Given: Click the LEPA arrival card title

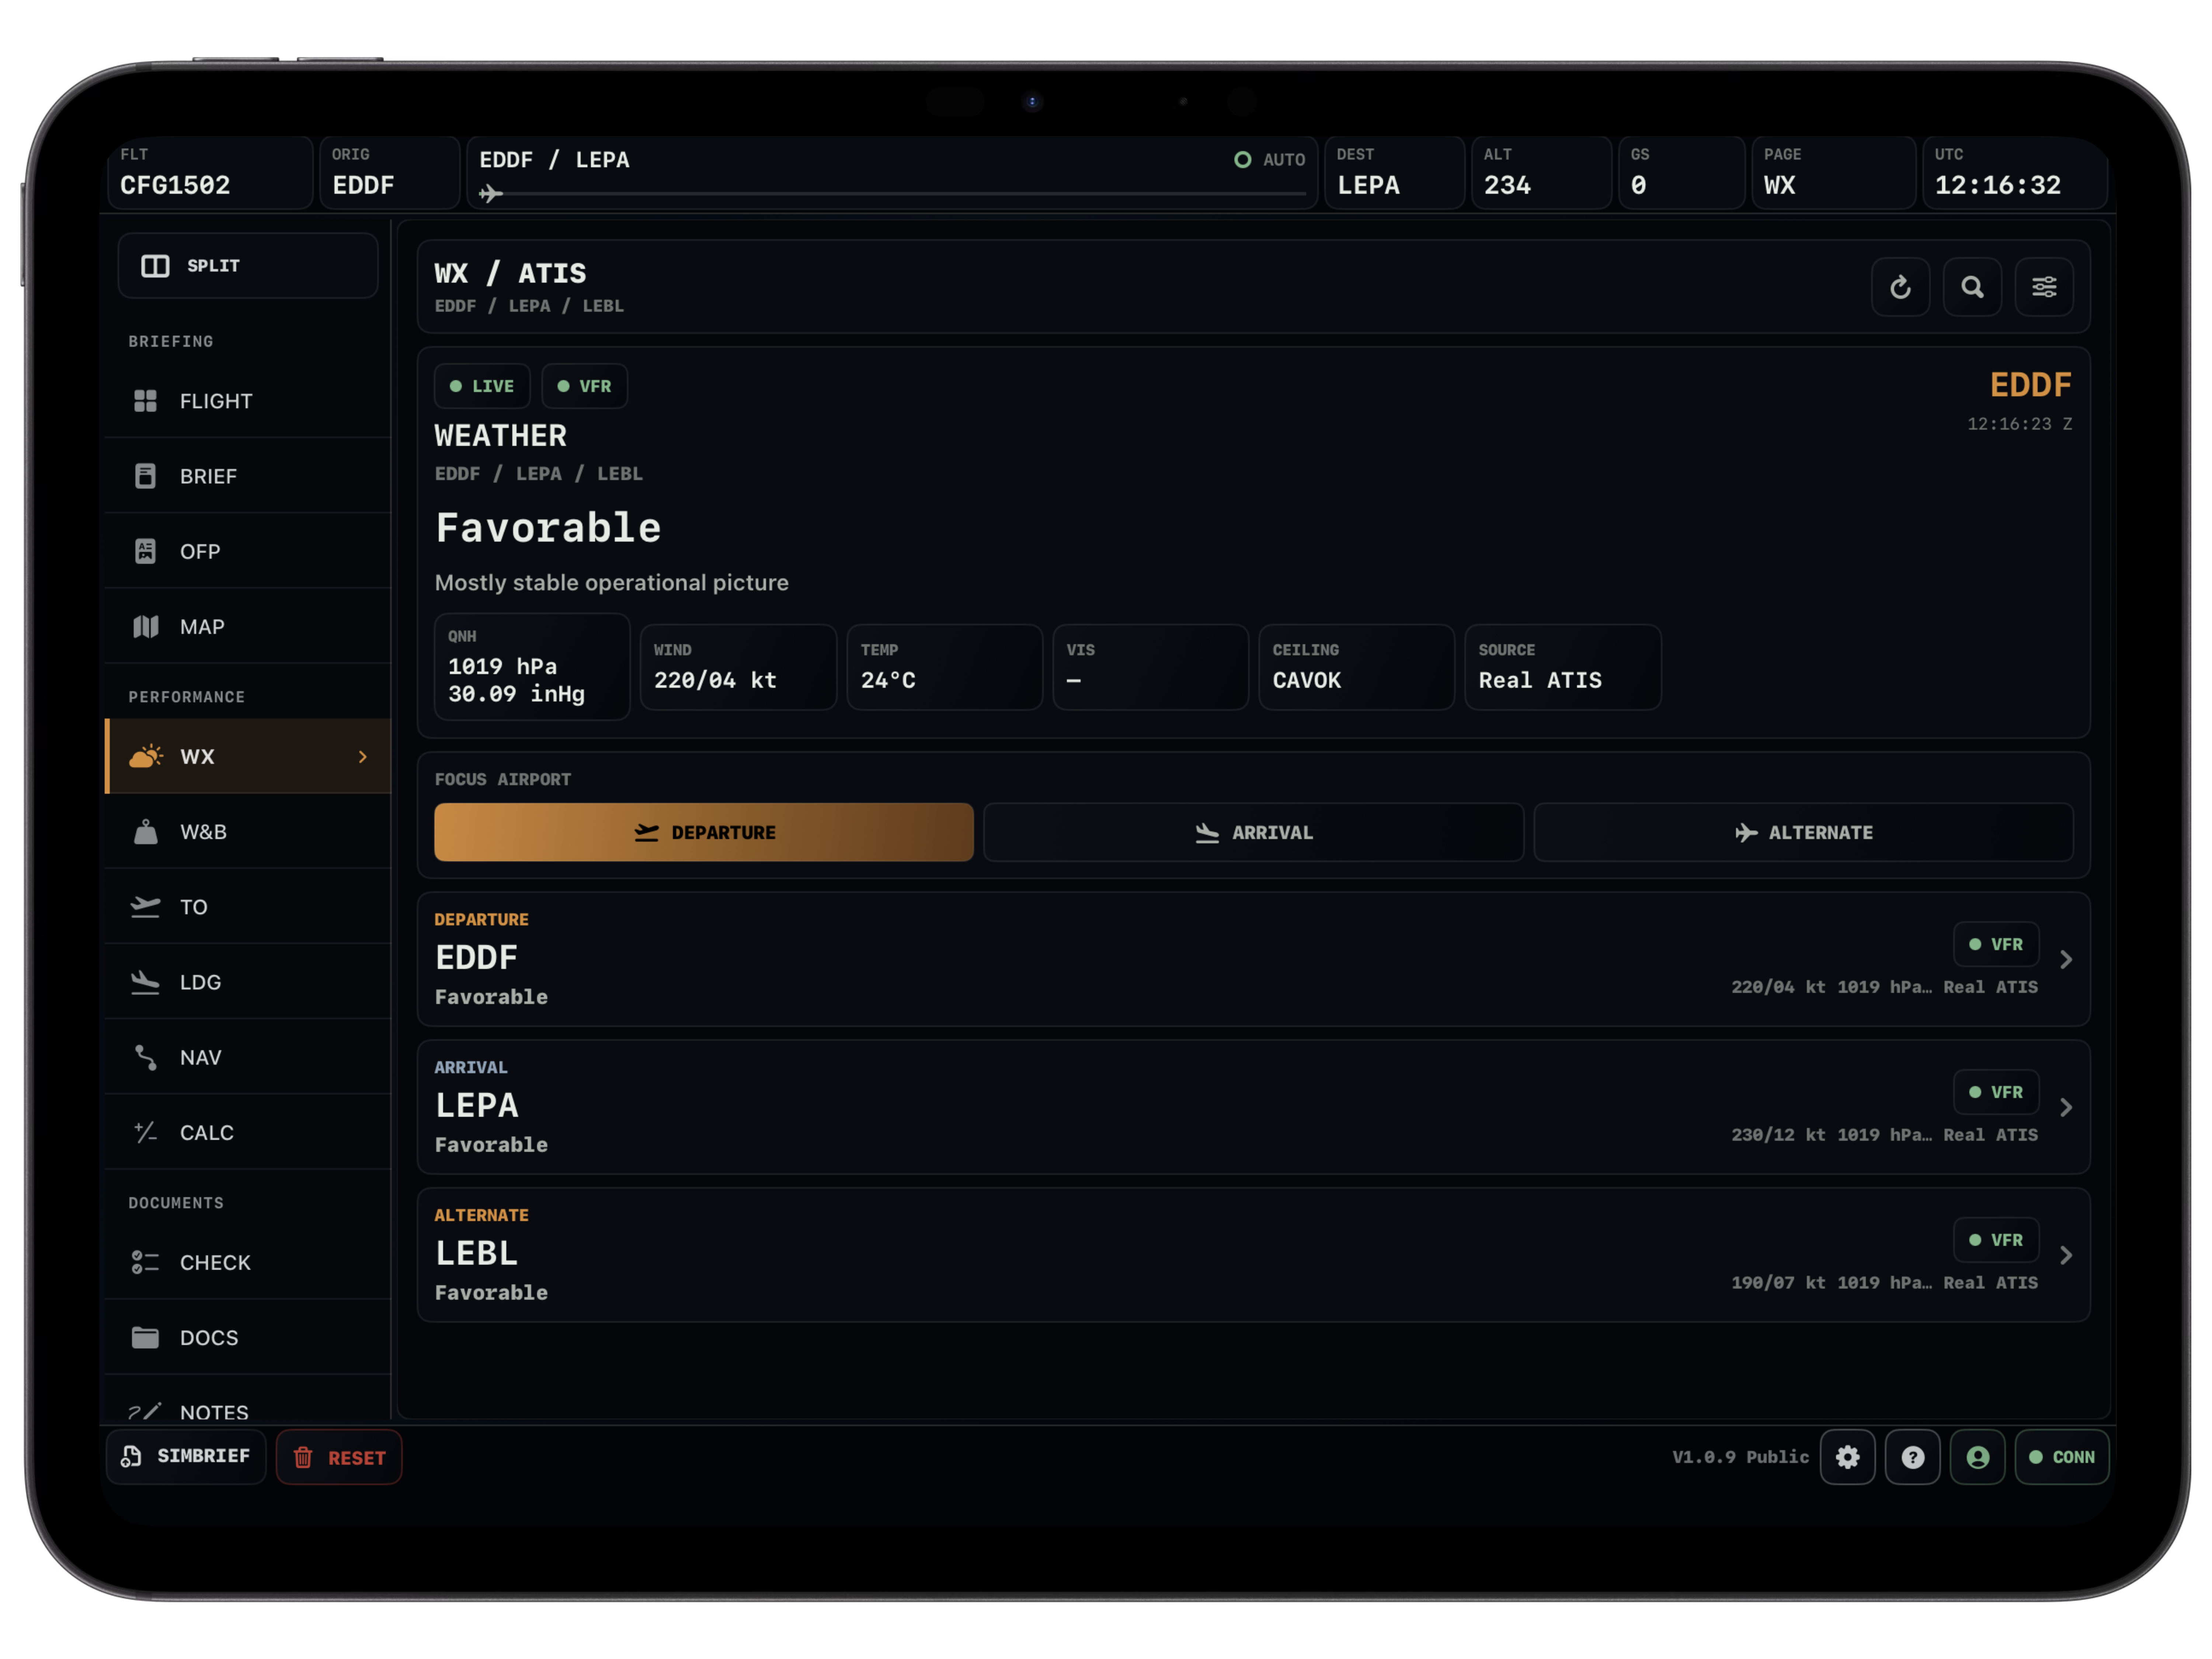Looking at the screenshot, I should 477,1105.
